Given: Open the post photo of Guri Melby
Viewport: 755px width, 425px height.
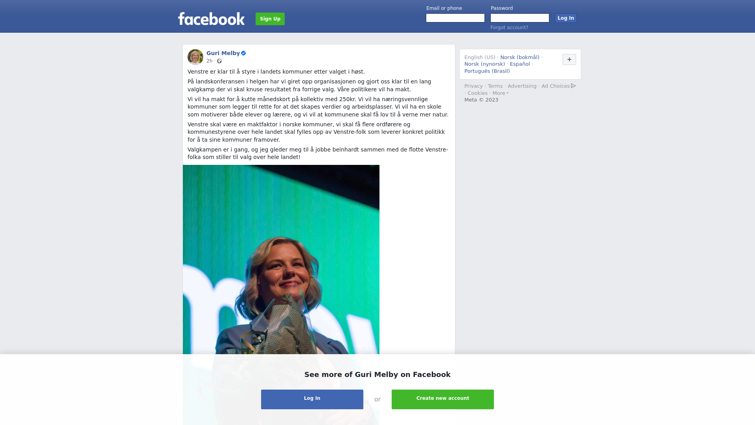Looking at the screenshot, I should point(281,260).
